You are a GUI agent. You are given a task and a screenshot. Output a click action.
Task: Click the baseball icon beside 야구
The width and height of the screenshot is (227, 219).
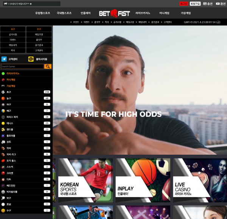click(3, 105)
